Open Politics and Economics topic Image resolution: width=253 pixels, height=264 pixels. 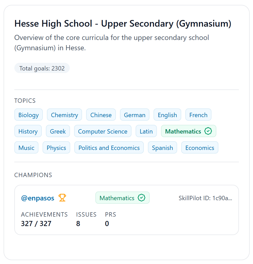(x=109, y=148)
